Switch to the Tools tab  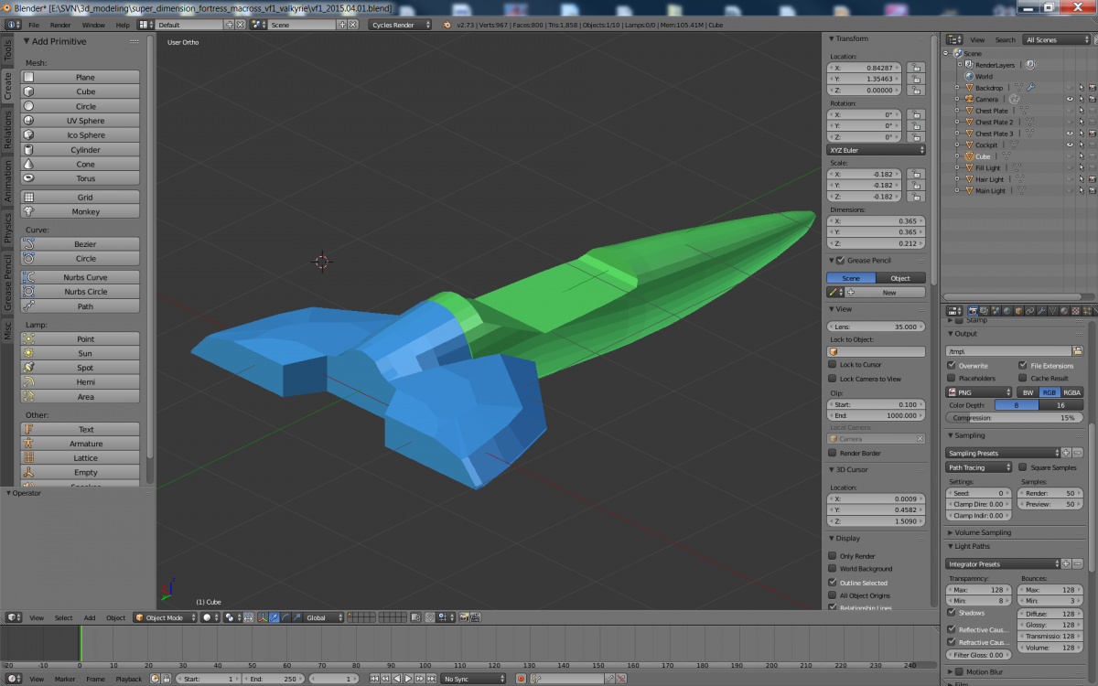(x=8, y=50)
